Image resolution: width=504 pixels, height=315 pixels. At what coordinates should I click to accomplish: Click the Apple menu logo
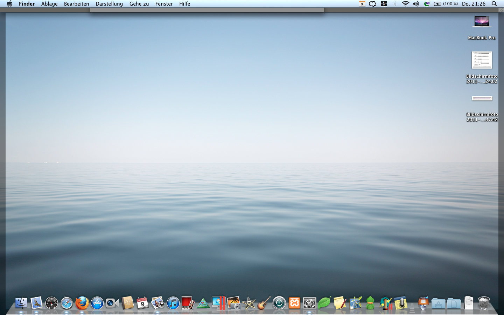9,4
